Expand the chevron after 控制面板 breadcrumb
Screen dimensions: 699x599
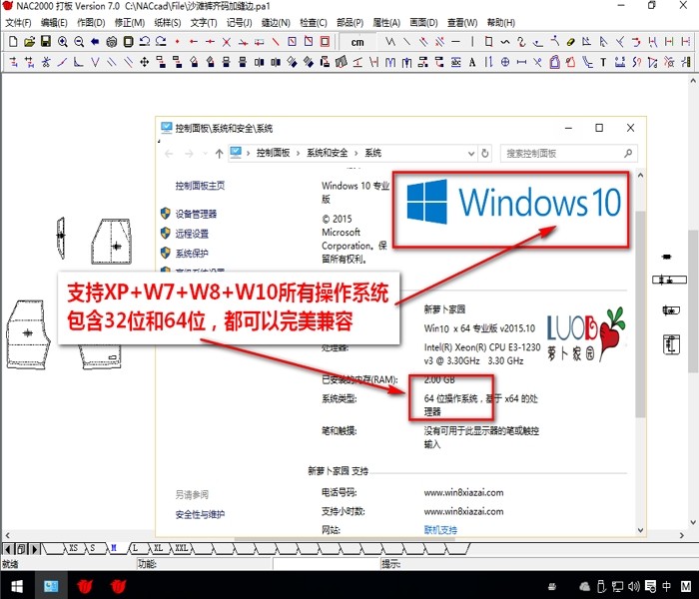(298, 154)
